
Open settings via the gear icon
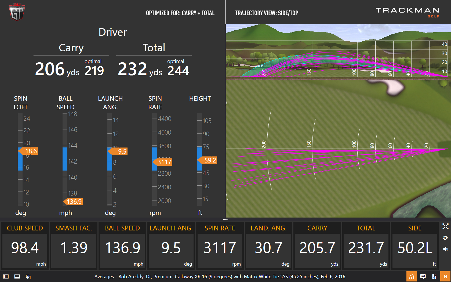pyautogui.click(x=445, y=238)
